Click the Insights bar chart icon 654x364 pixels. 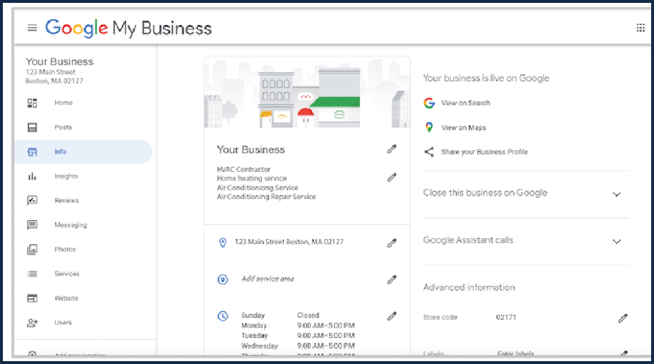[x=32, y=176]
